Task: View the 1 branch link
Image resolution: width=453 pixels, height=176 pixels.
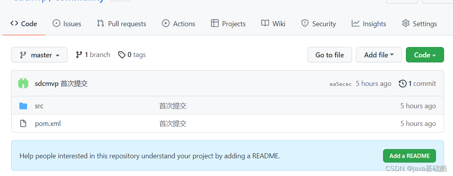Action: (93, 55)
